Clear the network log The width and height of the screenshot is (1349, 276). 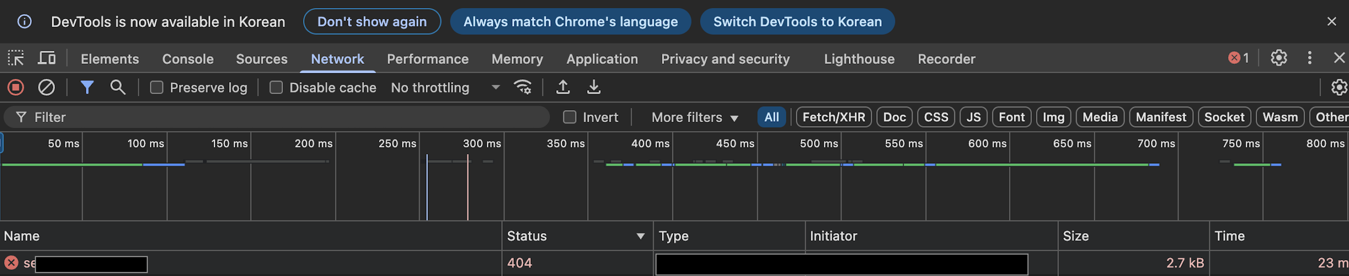46,87
